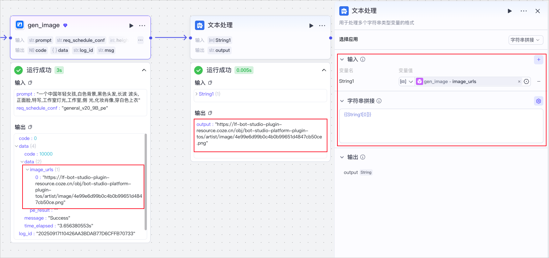Viewport: 549px width, 258px height.
Task: Open 选择应用 字符串拼接 dropdown
Action: coord(526,40)
